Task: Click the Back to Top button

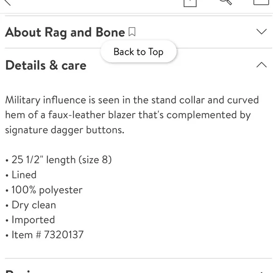Action: coord(138,51)
